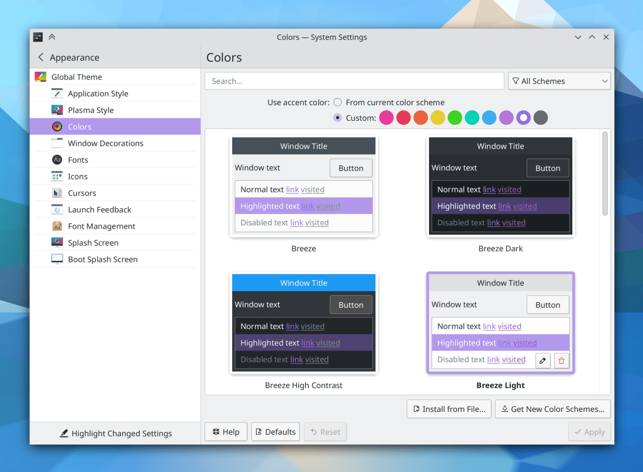Click the Get New Color Schemes button
Viewport: 643px width, 472px height.
552,409
